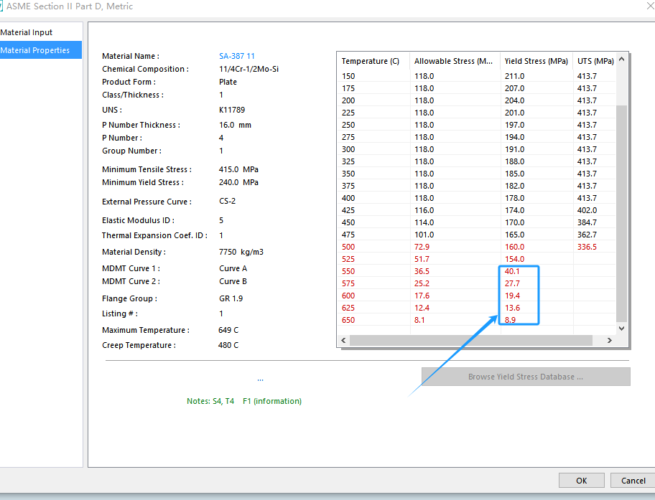Click yield stress value 197.0
The width and height of the screenshot is (655, 500).
pos(514,126)
